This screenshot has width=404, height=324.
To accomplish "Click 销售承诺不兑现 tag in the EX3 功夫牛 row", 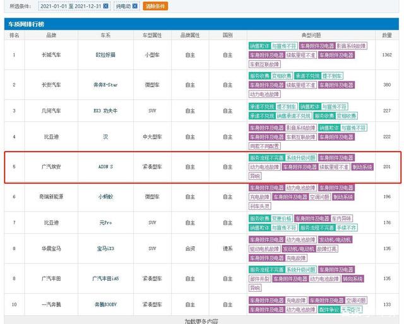I will point(294,116).
